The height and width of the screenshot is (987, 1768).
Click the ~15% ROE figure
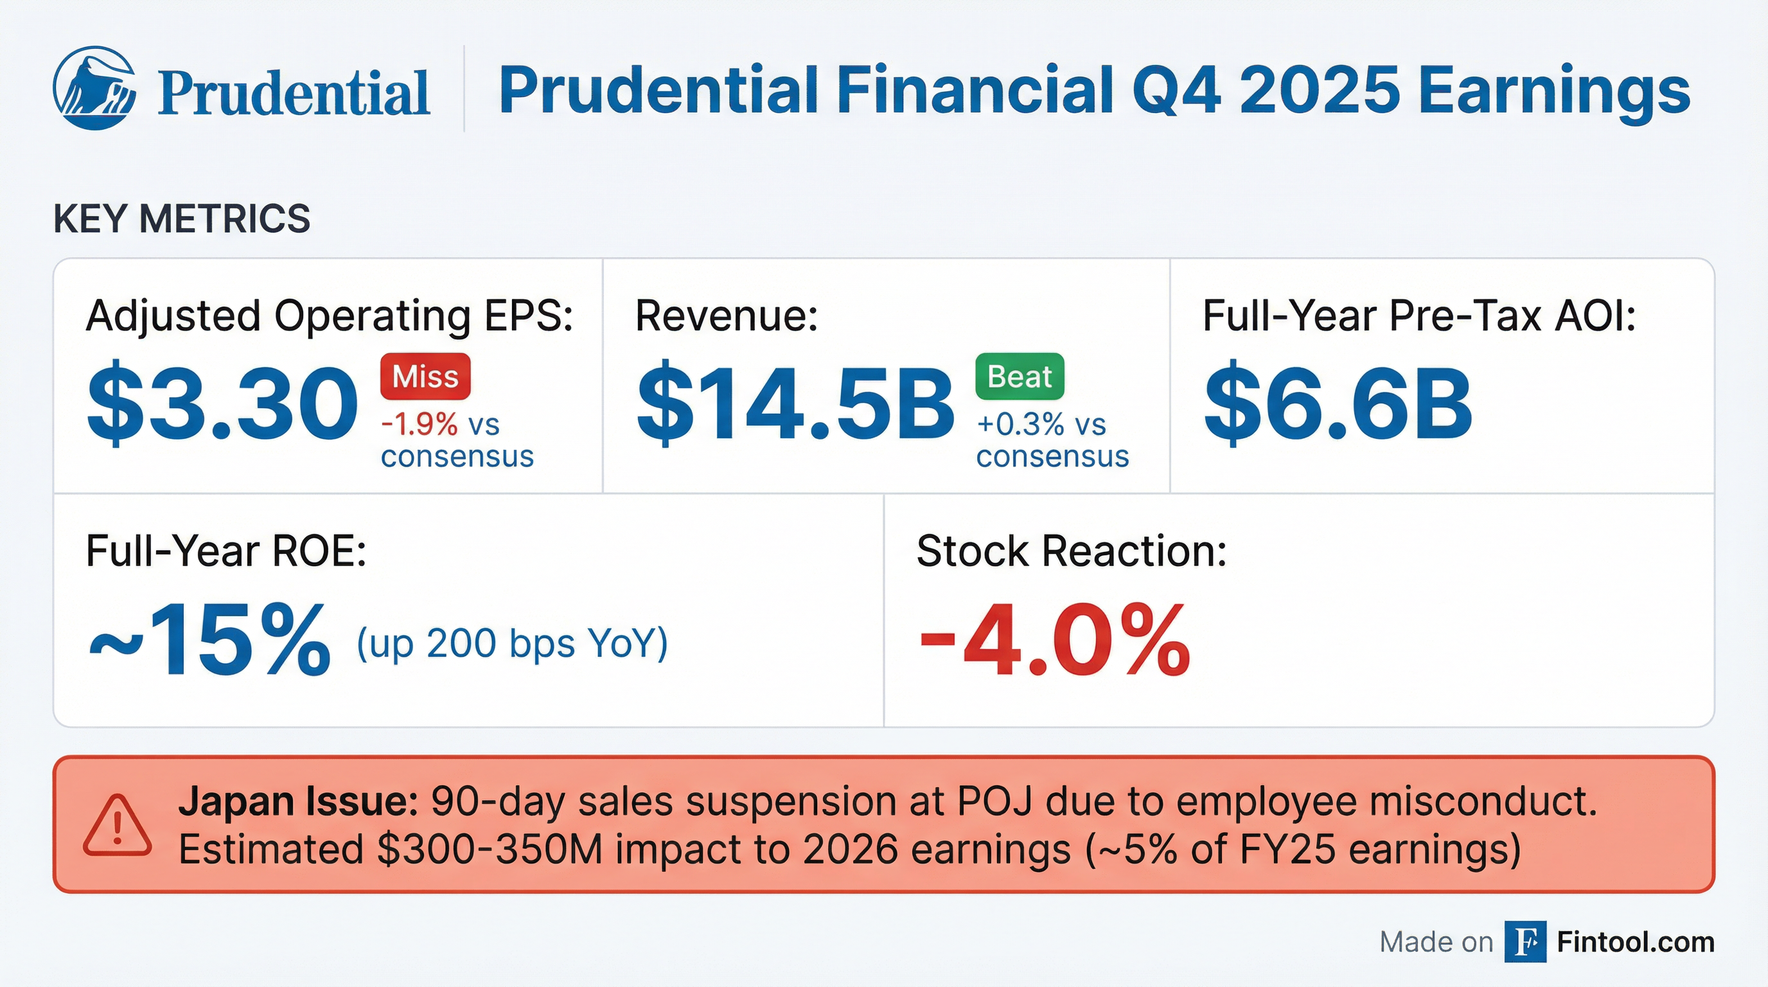tap(210, 641)
